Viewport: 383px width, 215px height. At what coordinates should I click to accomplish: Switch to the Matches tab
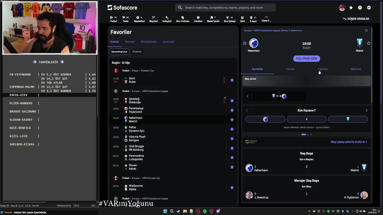(356, 69)
